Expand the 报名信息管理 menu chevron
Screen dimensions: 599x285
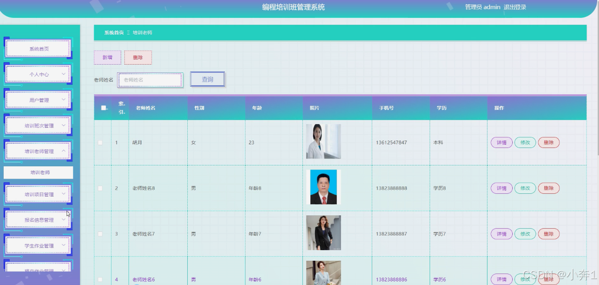point(63,219)
